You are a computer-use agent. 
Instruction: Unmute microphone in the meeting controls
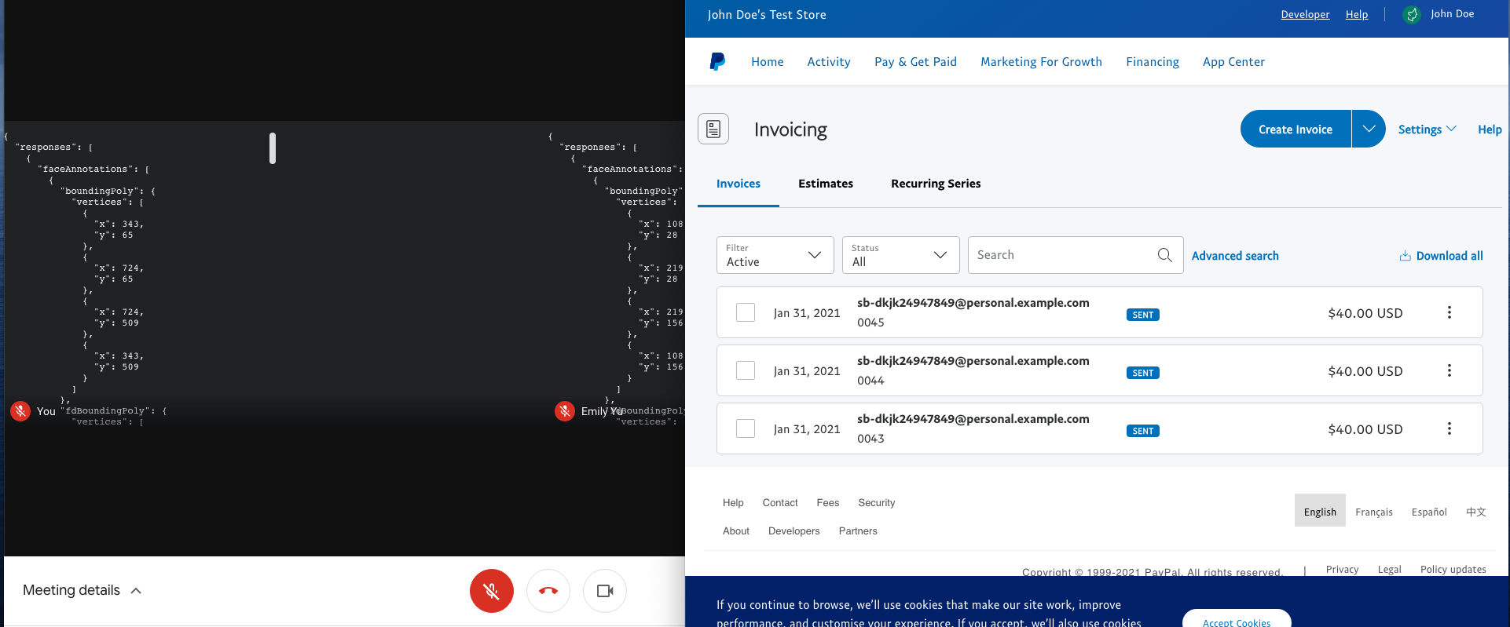492,591
